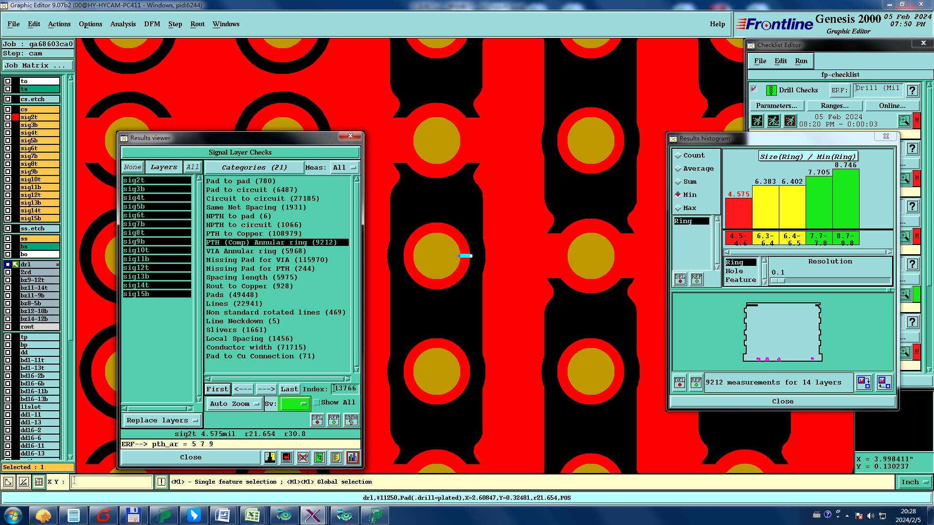Adjust the Resolution slider handle
The width and height of the screenshot is (934, 525).
tap(778, 280)
